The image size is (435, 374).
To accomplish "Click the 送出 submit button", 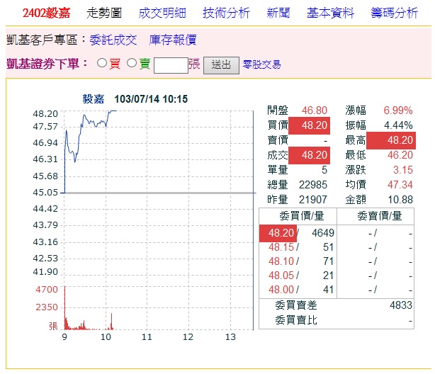I will tap(221, 65).
